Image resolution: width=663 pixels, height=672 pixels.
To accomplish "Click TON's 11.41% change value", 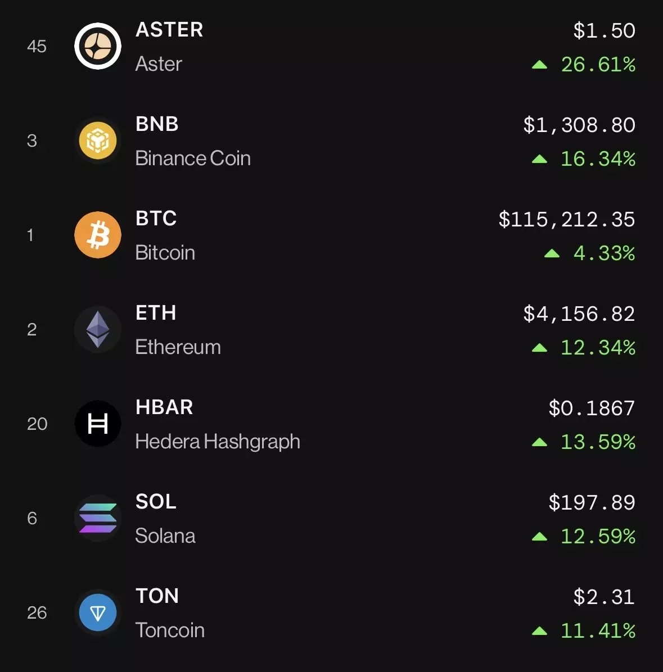I will [598, 631].
